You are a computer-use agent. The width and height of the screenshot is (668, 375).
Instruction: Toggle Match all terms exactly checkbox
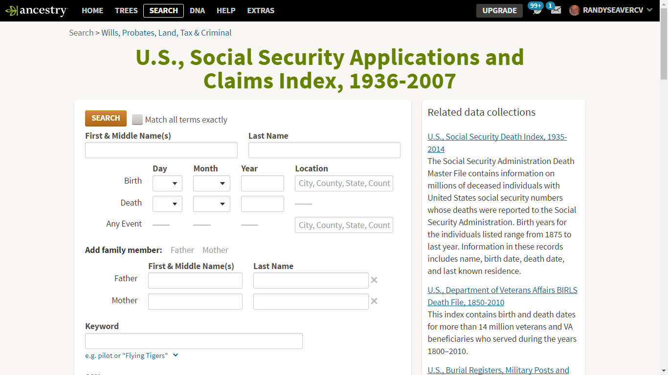pos(137,120)
